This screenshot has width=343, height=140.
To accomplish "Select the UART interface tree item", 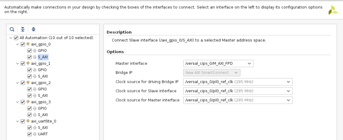I will (x=43, y=134).
